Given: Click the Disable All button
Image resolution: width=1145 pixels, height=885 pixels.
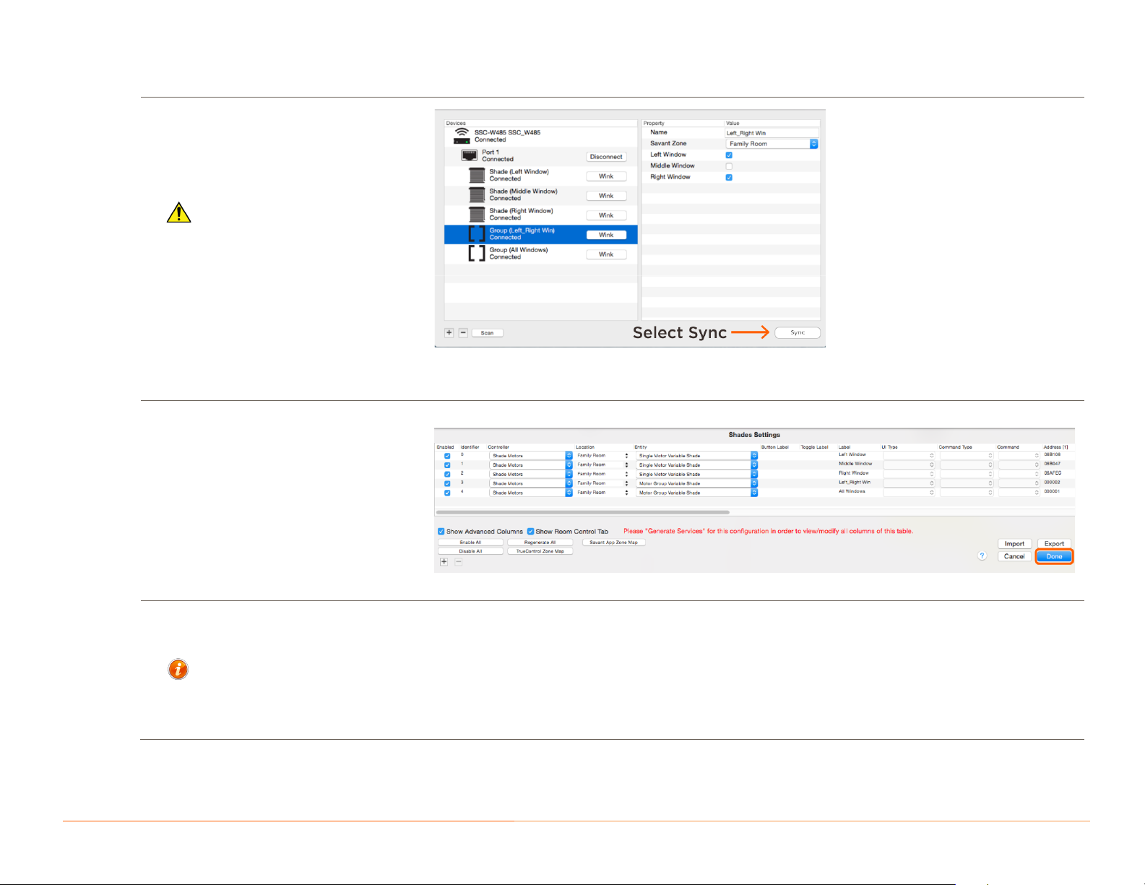Looking at the screenshot, I should (x=470, y=551).
